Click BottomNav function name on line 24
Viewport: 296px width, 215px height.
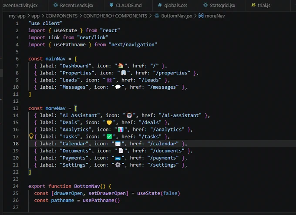click(87, 186)
